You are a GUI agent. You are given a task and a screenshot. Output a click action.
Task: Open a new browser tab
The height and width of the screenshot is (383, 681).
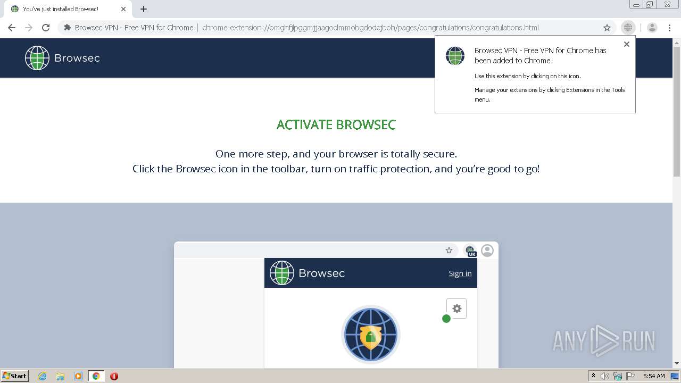pyautogui.click(x=144, y=9)
